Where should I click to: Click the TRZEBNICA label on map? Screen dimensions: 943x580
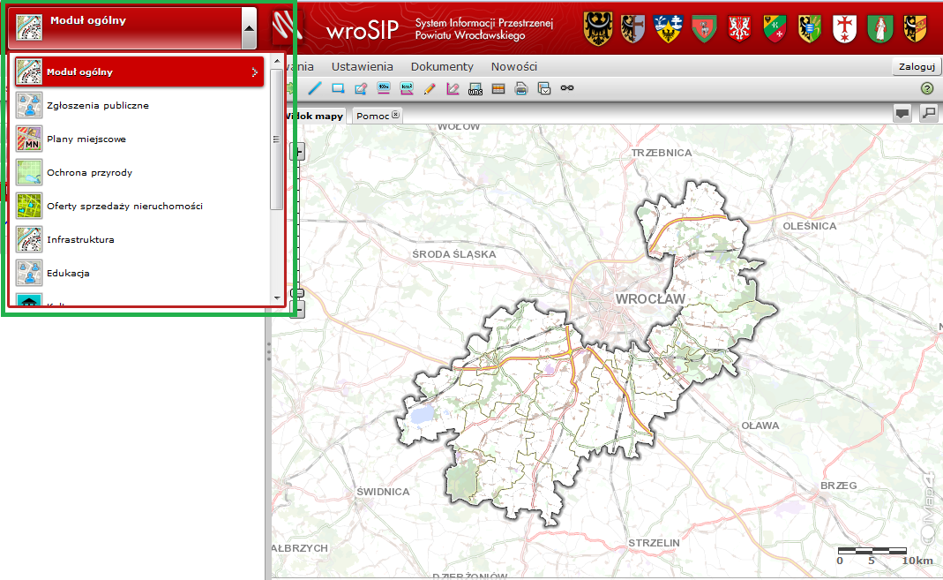point(662,153)
